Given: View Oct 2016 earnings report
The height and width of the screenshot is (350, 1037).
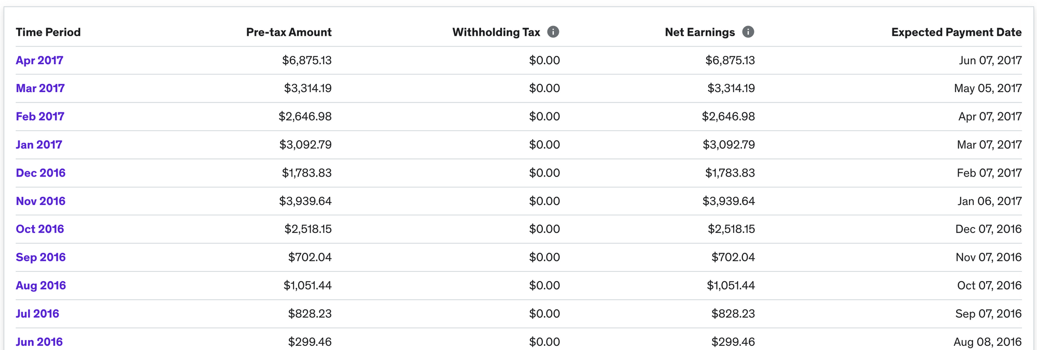Looking at the screenshot, I should click(40, 229).
